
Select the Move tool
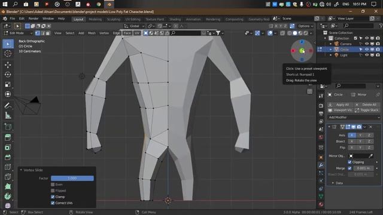coord(8,65)
